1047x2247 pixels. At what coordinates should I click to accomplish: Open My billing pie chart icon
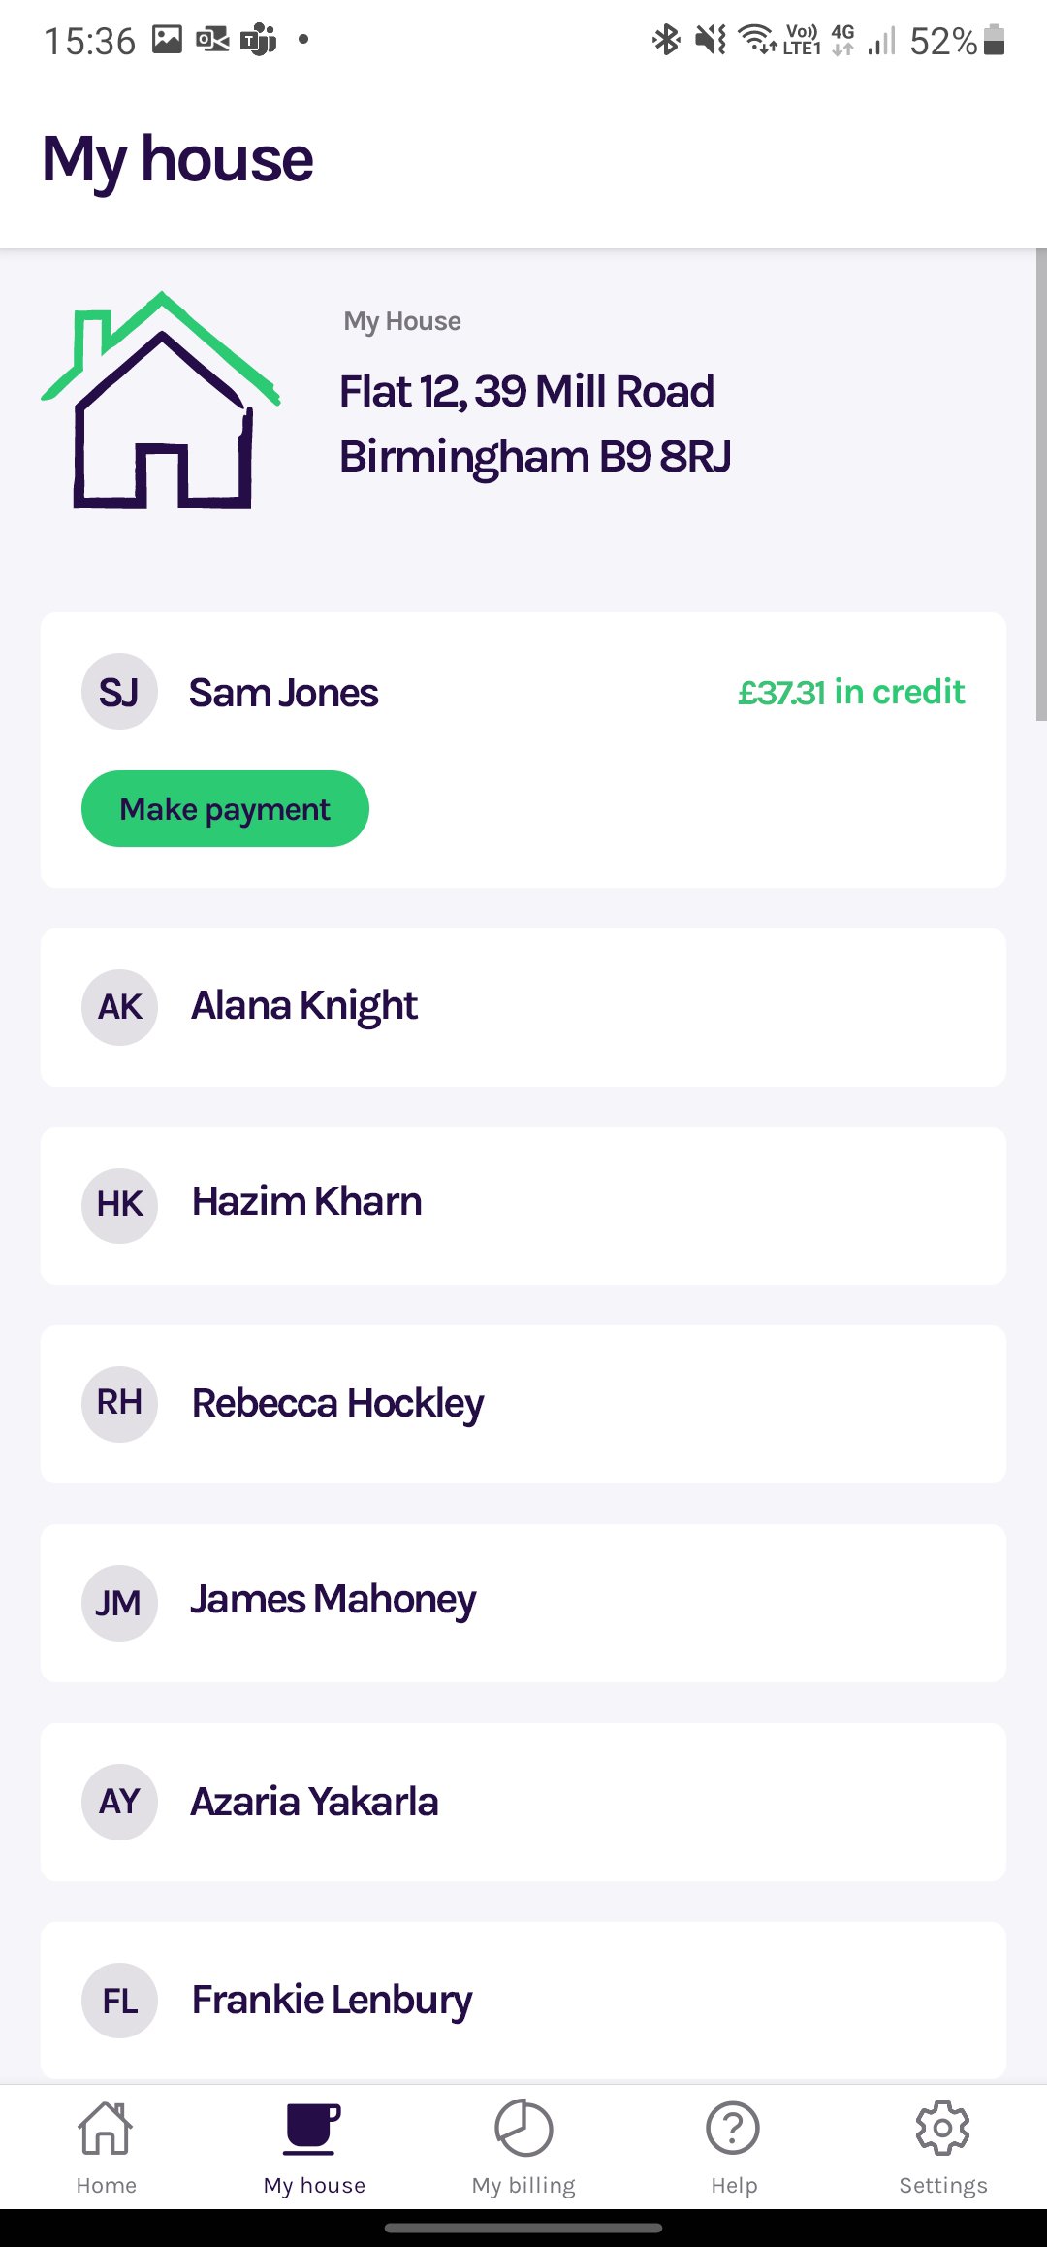(523, 2129)
